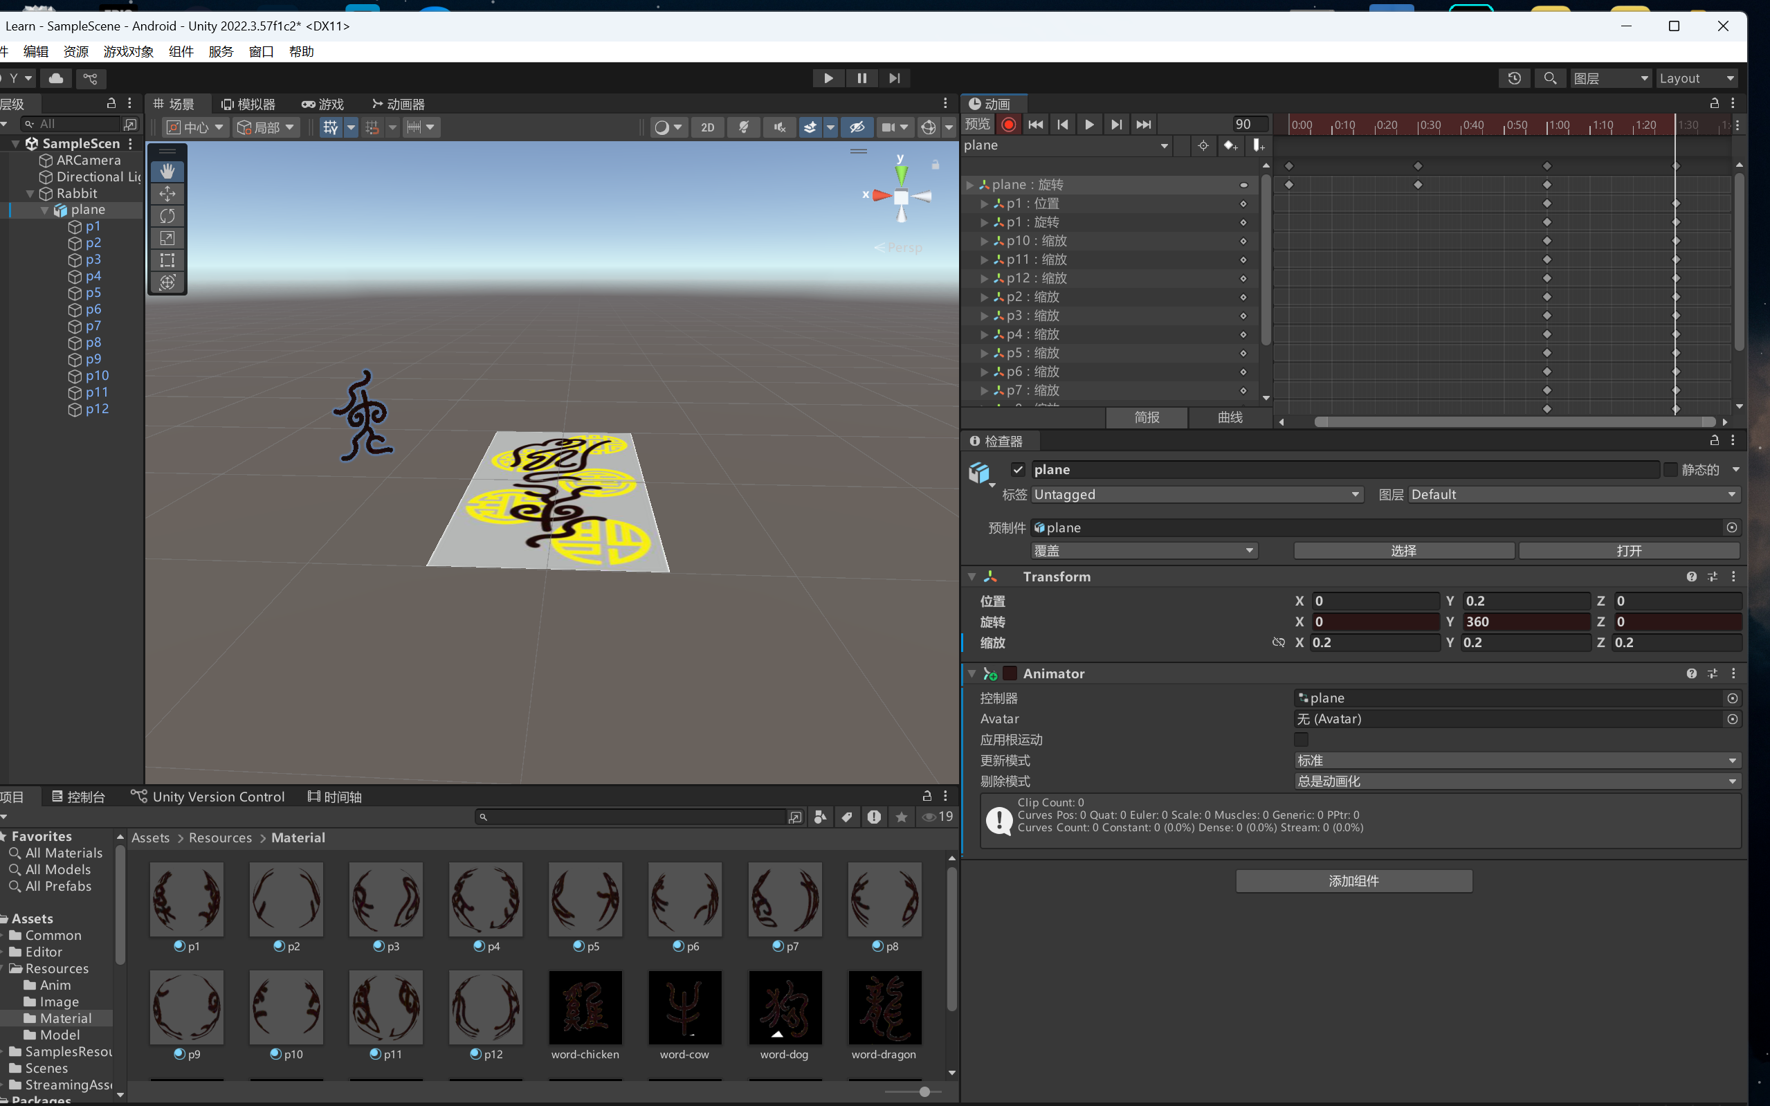
Task: Toggle the 2D scene view mode
Action: point(707,127)
